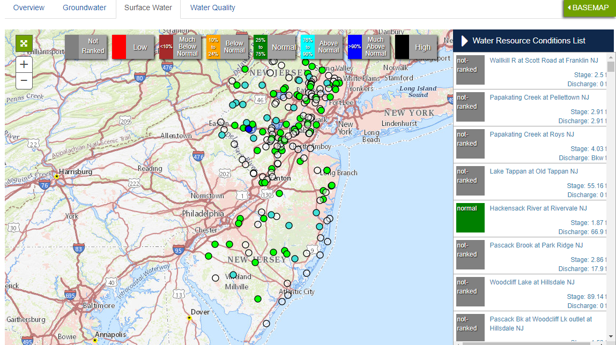Zoom out using the map minus icon

tap(23, 80)
